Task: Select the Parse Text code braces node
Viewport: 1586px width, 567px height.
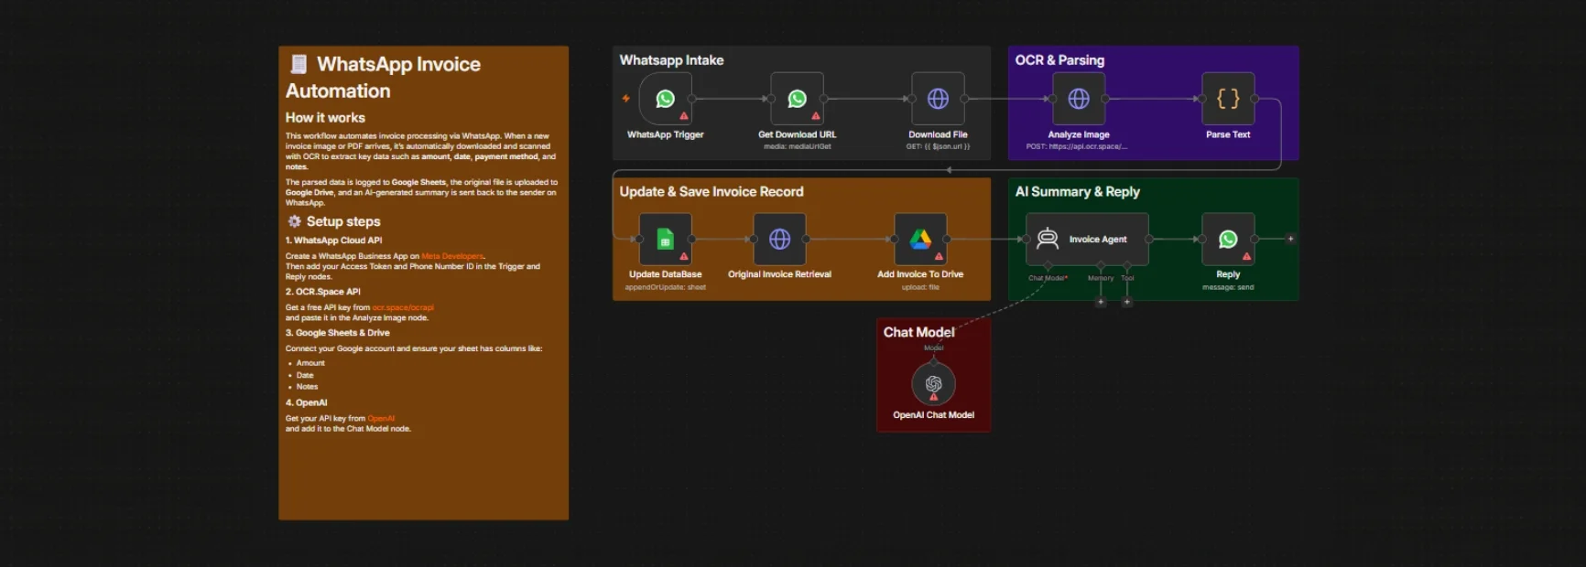Action: coord(1228,99)
